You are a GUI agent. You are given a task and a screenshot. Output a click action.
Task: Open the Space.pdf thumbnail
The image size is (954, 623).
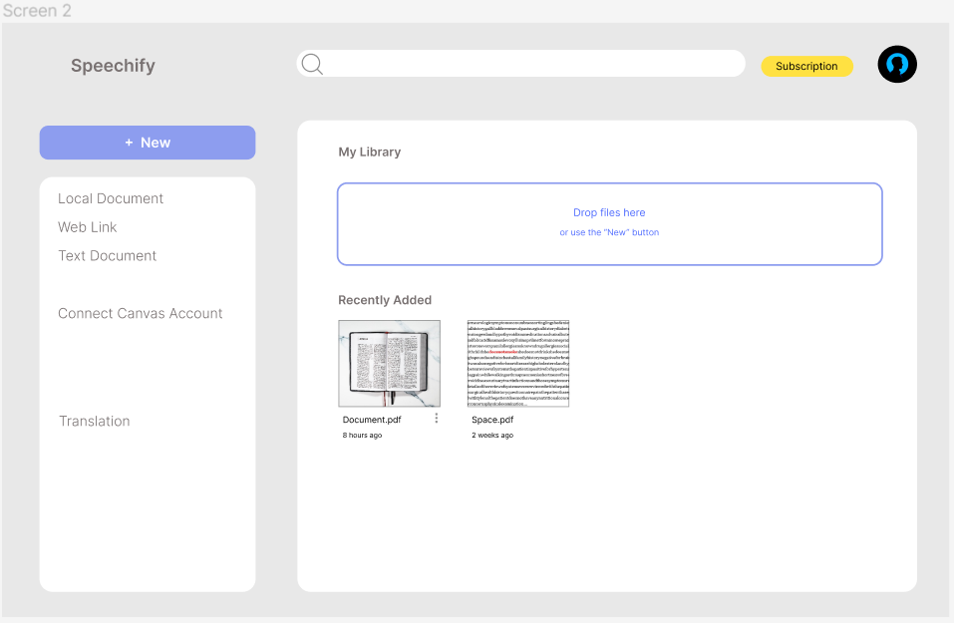518,363
